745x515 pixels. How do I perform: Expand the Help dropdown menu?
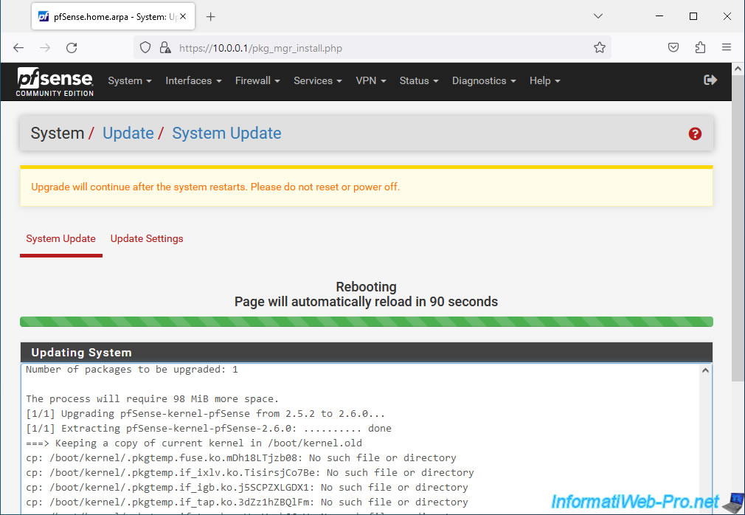(545, 80)
